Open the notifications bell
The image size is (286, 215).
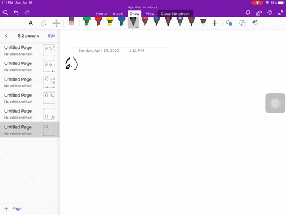click(248, 13)
